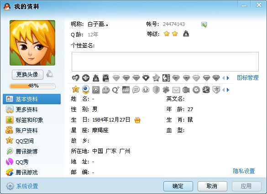
Task: Click the Q龄 value 12年
Action: [x=93, y=35]
